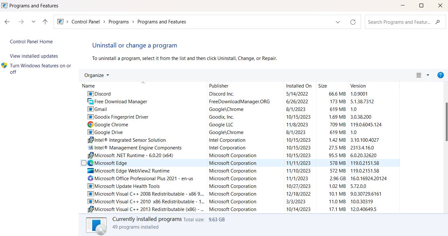Go up one level with the up arrow

coord(45,22)
